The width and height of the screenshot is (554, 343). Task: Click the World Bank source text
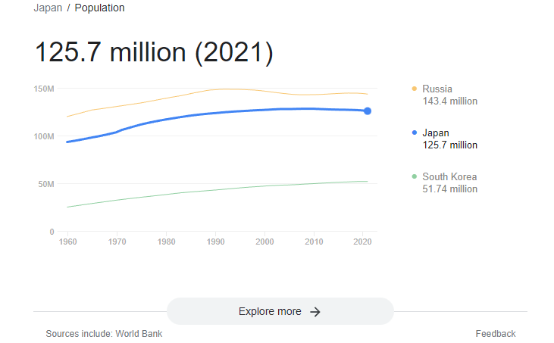[139, 333]
